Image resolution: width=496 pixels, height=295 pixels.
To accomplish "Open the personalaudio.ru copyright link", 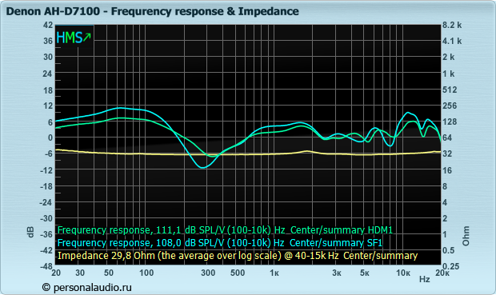I will click(x=87, y=288).
